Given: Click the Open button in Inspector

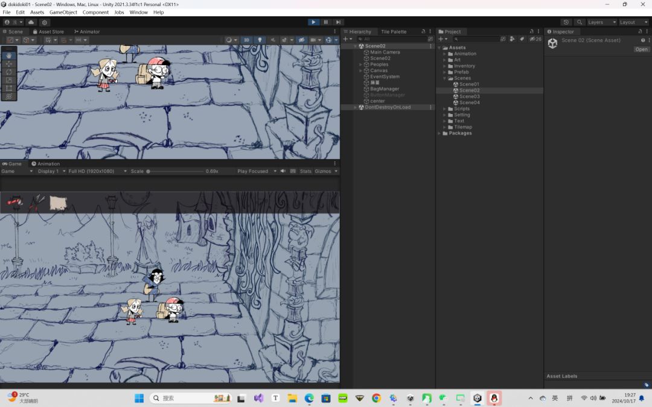Looking at the screenshot, I should click(641, 49).
